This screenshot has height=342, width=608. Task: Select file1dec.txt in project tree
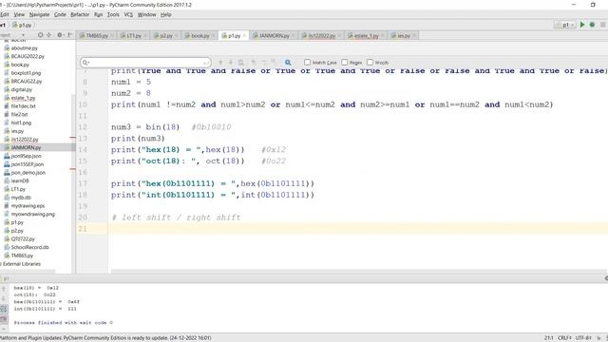tap(23, 106)
